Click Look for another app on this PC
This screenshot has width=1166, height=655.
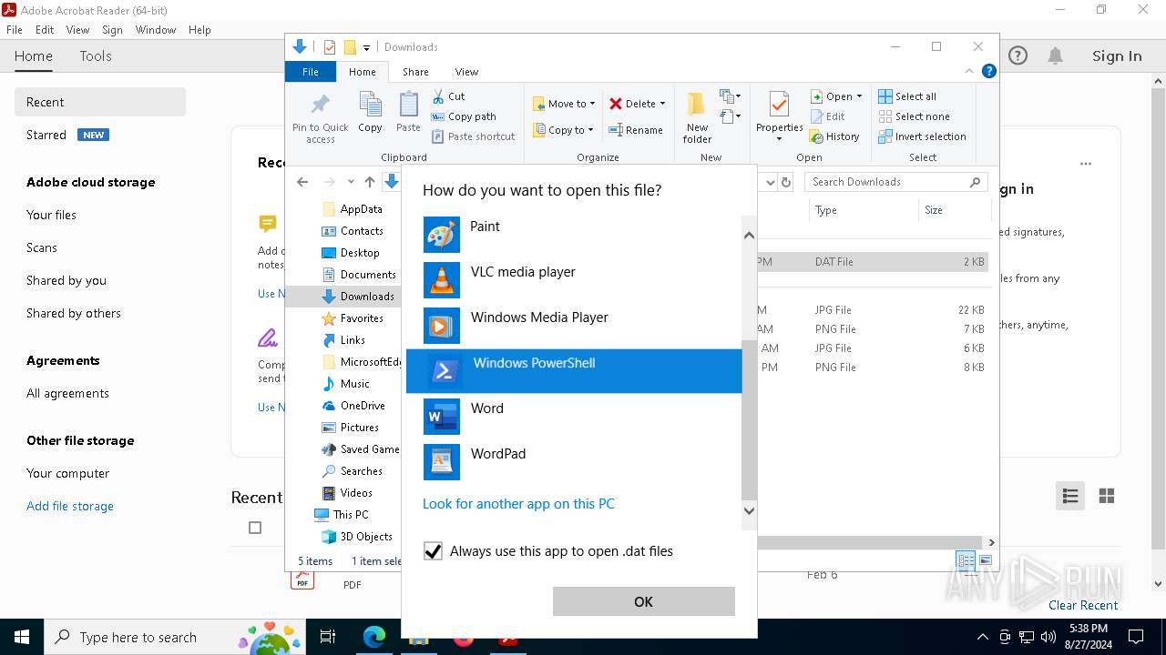point(518,504)
